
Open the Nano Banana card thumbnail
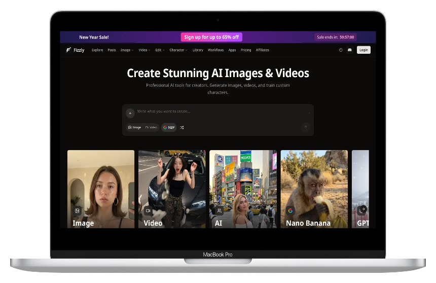tap(314, 189)
